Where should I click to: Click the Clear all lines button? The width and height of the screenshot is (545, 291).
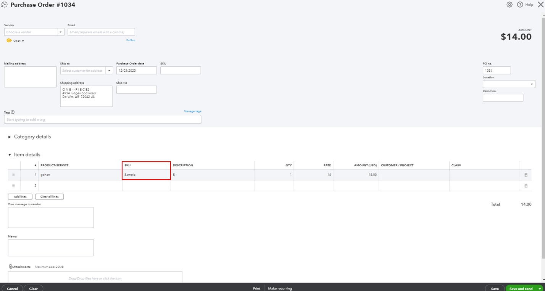point(49,196)
